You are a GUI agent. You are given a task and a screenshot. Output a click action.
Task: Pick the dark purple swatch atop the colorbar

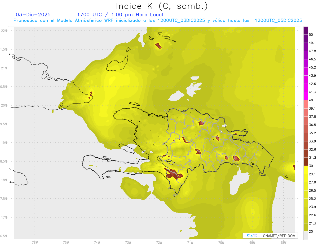click(306, 31)
